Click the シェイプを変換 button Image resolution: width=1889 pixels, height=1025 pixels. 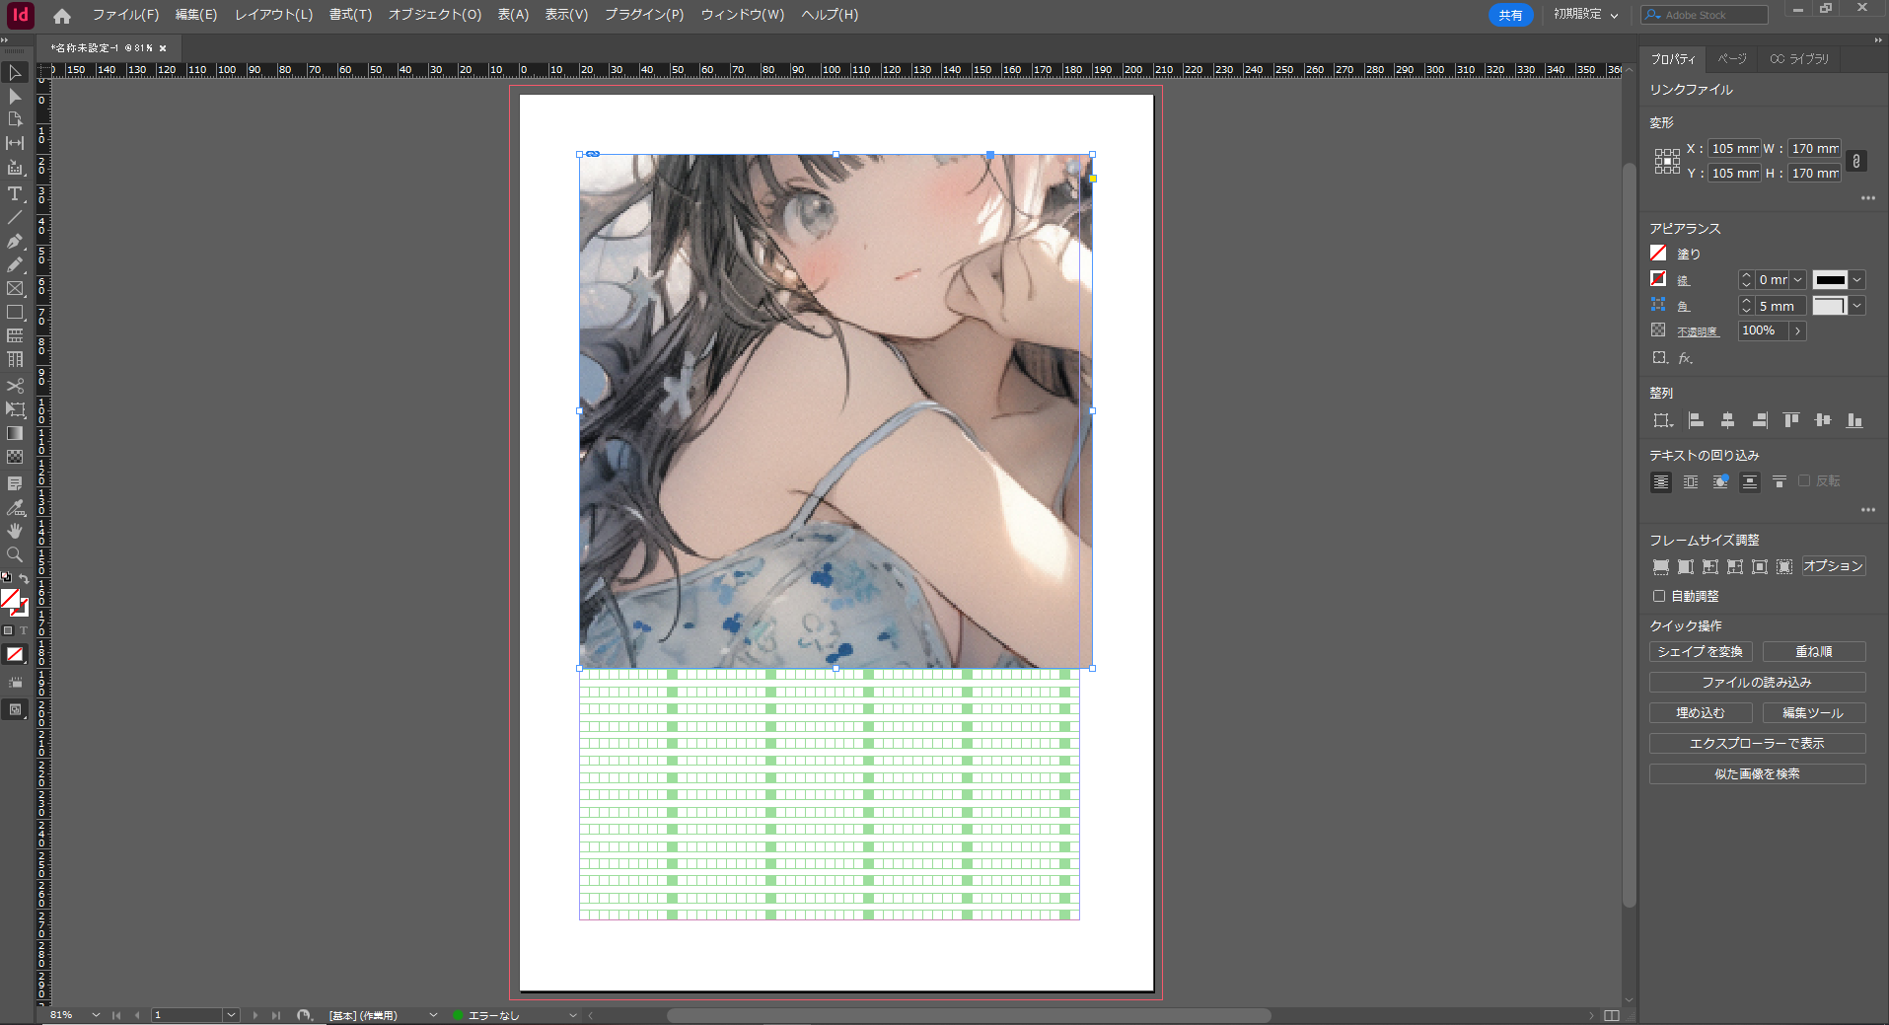click(x=1701, y=652)
